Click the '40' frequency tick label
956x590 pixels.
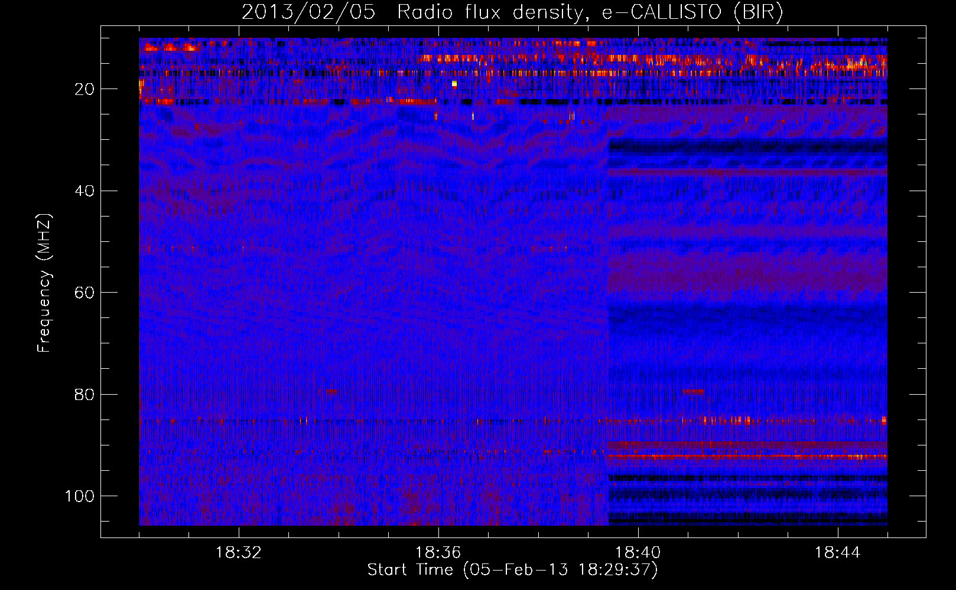pyautogui.click(x=84, y=191)
